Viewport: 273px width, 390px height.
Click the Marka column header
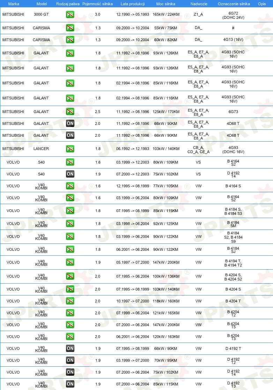pos(13,4)
